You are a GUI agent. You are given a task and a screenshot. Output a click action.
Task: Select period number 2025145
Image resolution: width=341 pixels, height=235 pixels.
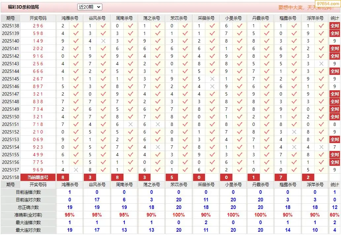(11, 79)
